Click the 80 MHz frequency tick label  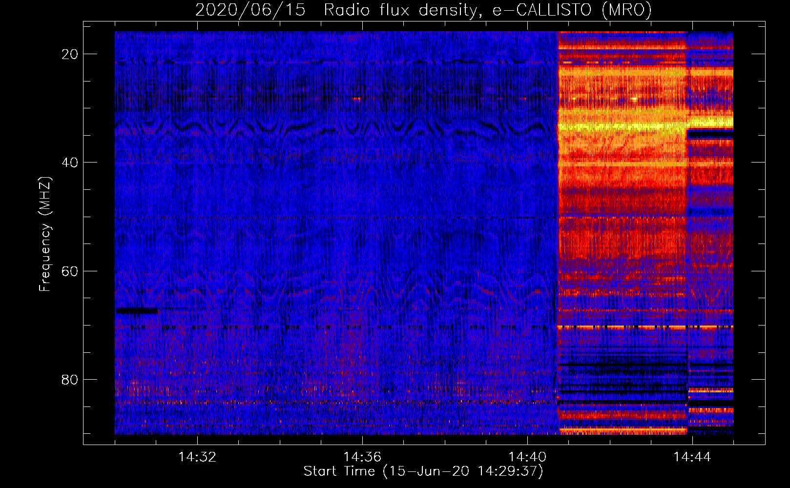pyautogui.click(x=70, y=379)
